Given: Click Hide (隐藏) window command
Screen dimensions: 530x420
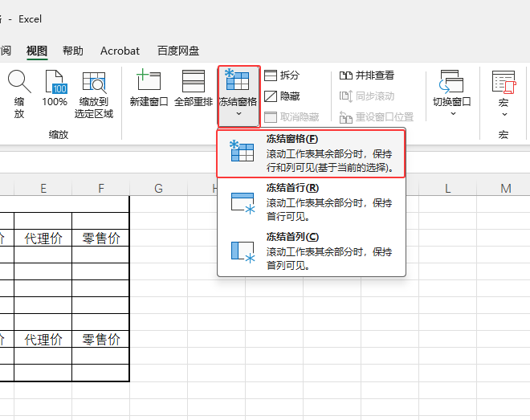Looking at the screenshot, I should [x=282, y=96].
